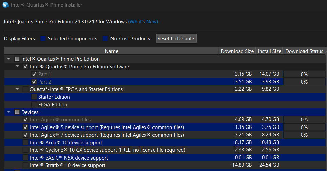The image size is (327, 171).
Task: Toggle the Selected Components filter checkbox
Action: coord(43,39)
